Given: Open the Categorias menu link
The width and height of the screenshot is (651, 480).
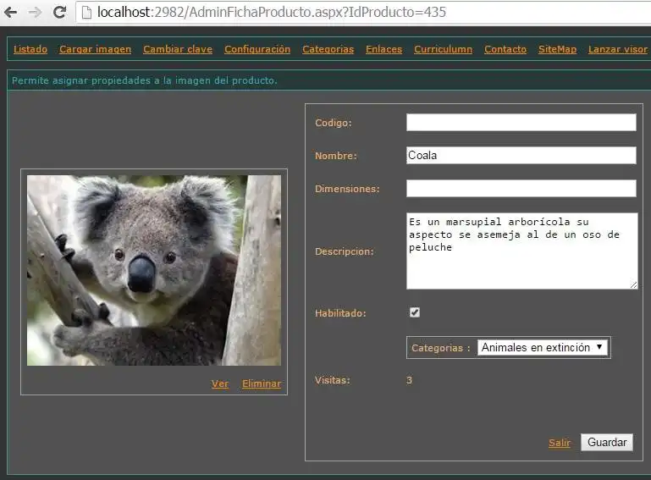Looking at the screenshot, I should pyautogui.click(x=328, y=49).
